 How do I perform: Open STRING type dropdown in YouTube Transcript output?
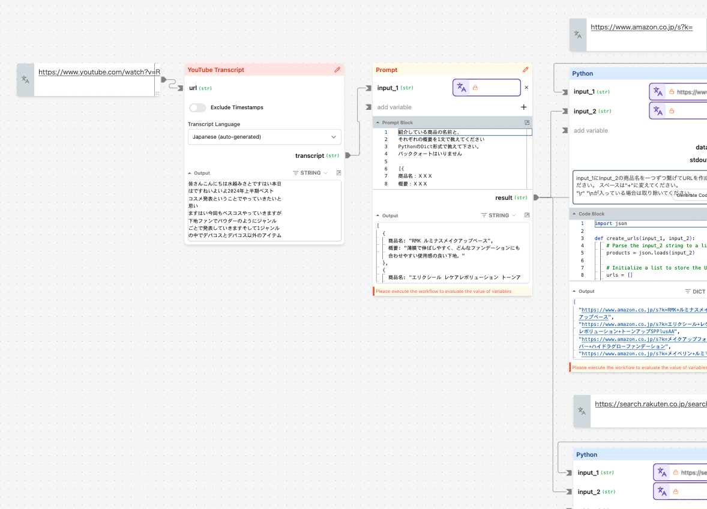pos(310,173)
